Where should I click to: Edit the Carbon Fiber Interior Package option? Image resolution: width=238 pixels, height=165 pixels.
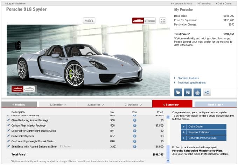tap(9, 125)
